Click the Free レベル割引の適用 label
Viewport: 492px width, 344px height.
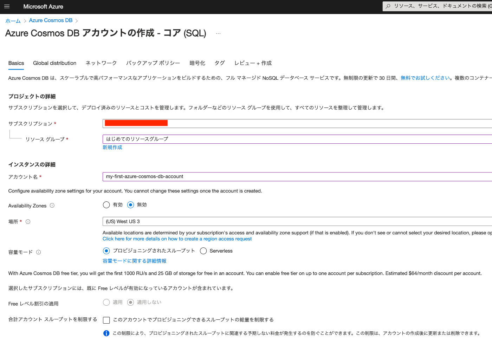pos(33,304)
